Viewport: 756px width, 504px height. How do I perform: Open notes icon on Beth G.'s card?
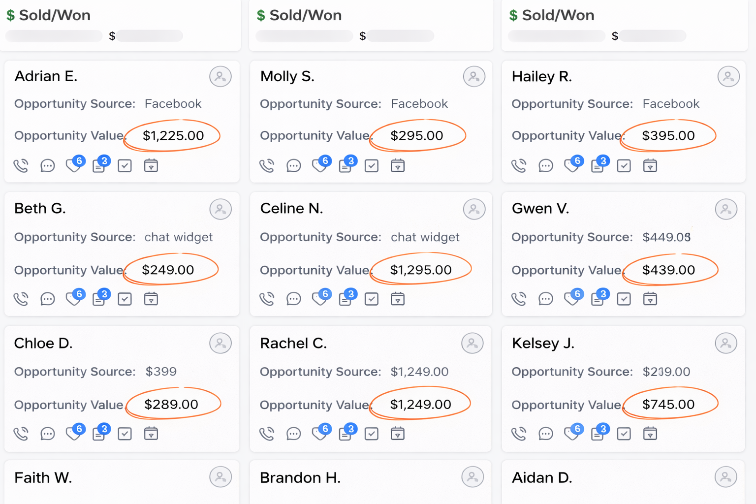tap(99, 299)
